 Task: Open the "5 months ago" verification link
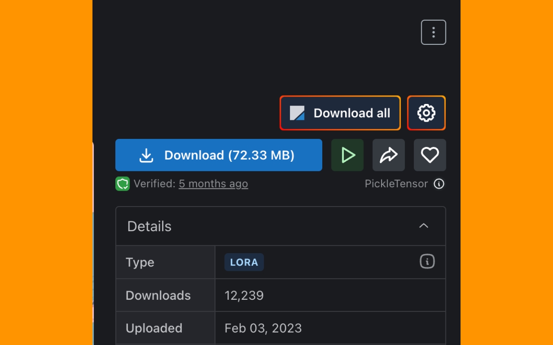(213, 184)
